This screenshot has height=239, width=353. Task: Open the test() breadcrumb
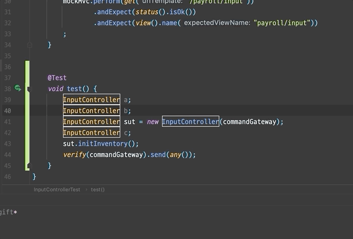98,189
